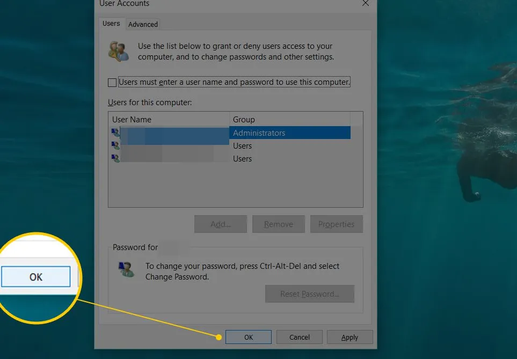The height and width of the screenshot is (359, 517).
Task: Click the third user account icon in the list
Action: click(115, 158)
